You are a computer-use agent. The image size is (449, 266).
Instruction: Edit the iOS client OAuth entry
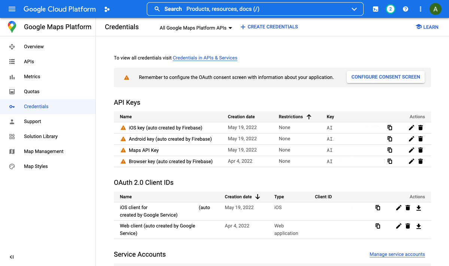tap(398, 208)
